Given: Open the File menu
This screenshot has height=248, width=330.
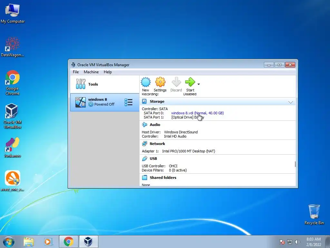Looking at the screenshot, I should point(76,72).
